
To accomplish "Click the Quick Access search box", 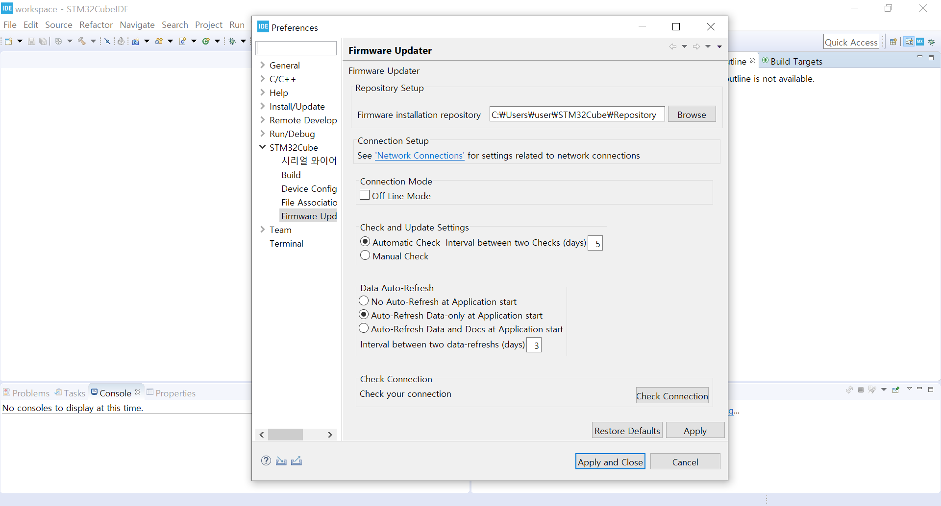I will coord(851,42).
